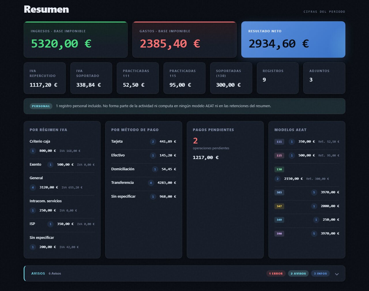Pick the 349 model badge
The width and height of the screenshot is (369, 291).
(279, 220)
